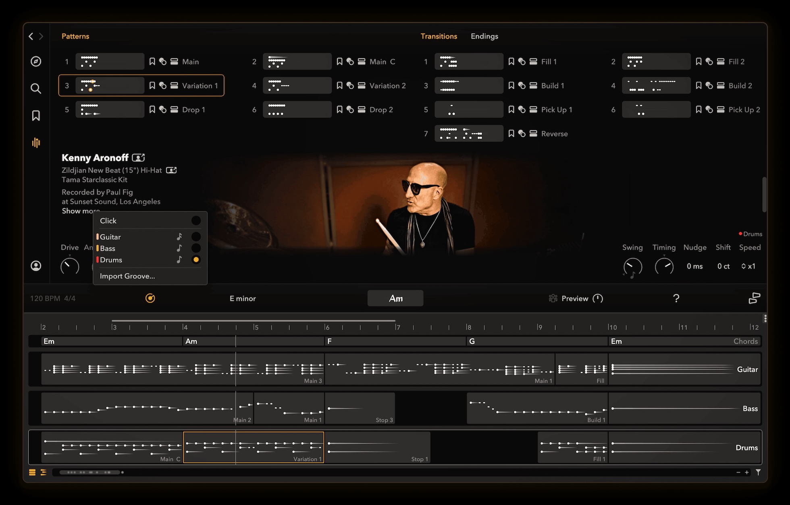790x505 pixels.
Task: Open the user account icon in sidebar
Action: point(36,266)
